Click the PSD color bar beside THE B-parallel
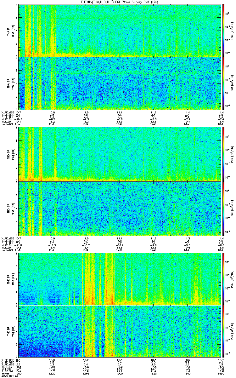The width and height of the screenshot is (236, 378). click(223, 331)
